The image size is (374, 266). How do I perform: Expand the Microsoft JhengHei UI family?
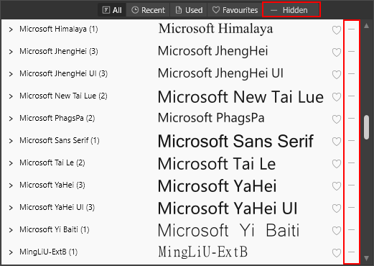[x=11, y=74]
